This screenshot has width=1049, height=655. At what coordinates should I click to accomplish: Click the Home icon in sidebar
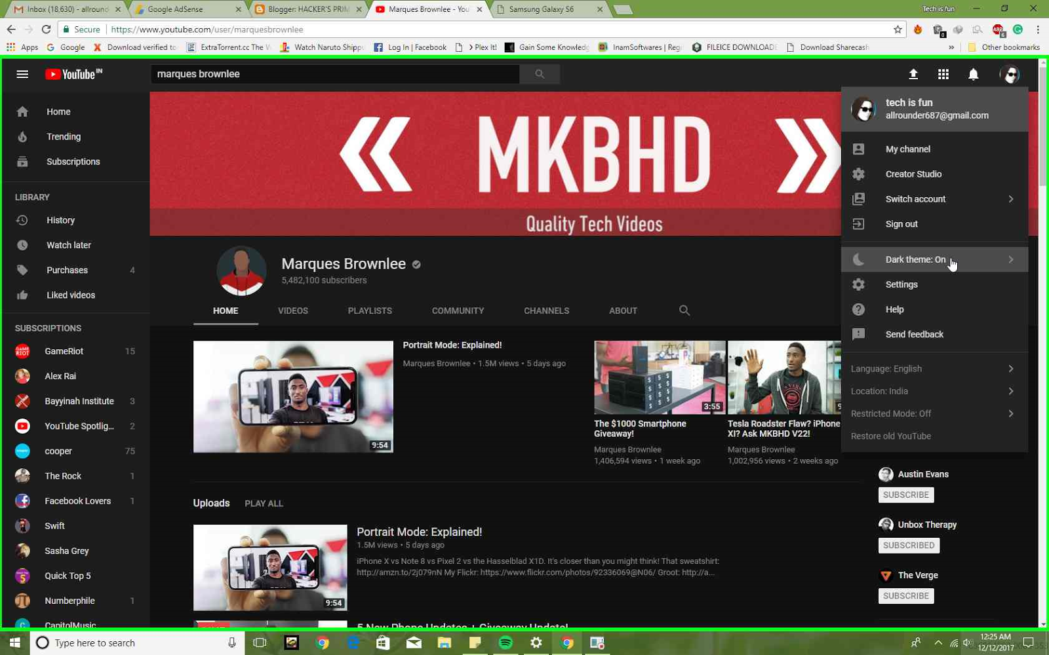[22, 112]
